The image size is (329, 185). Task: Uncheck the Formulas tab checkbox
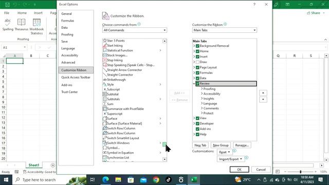pyautogui.click(x=197, y=73)
